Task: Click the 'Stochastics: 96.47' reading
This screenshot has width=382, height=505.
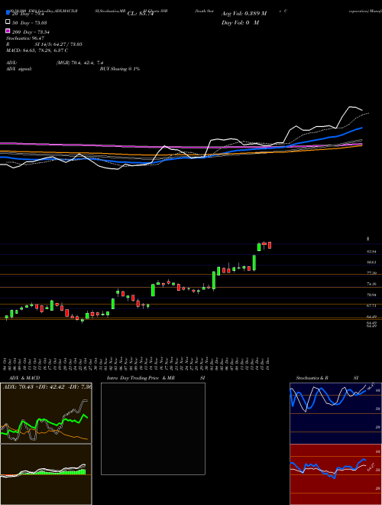Action: coord(25,38)
